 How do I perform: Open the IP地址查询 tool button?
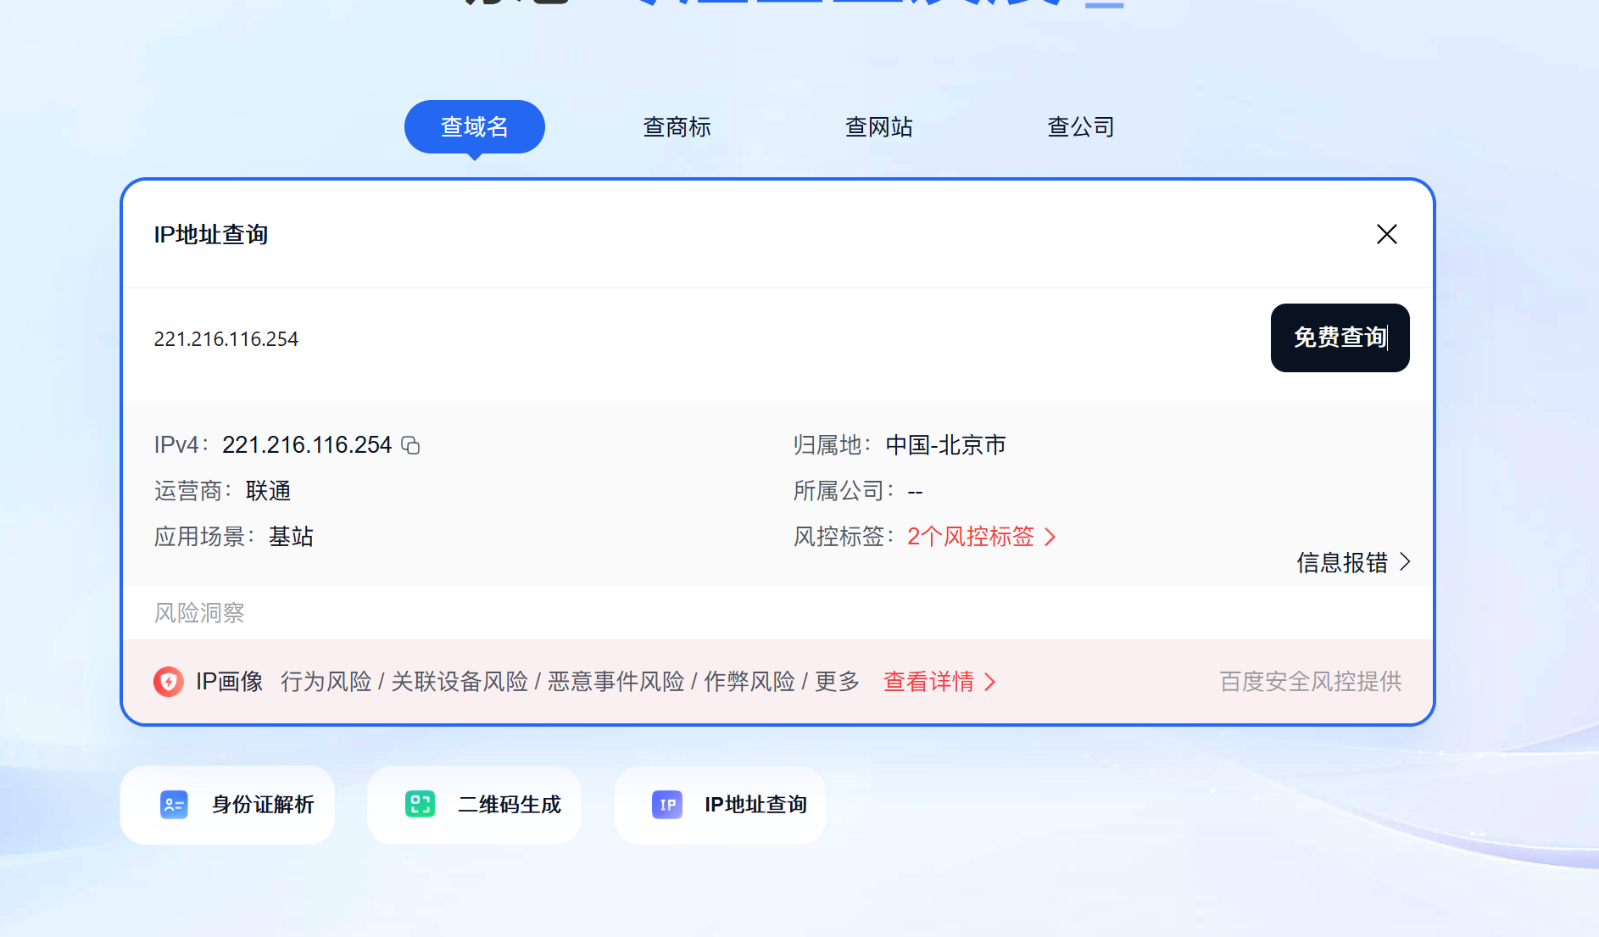(x=721, y=805)
